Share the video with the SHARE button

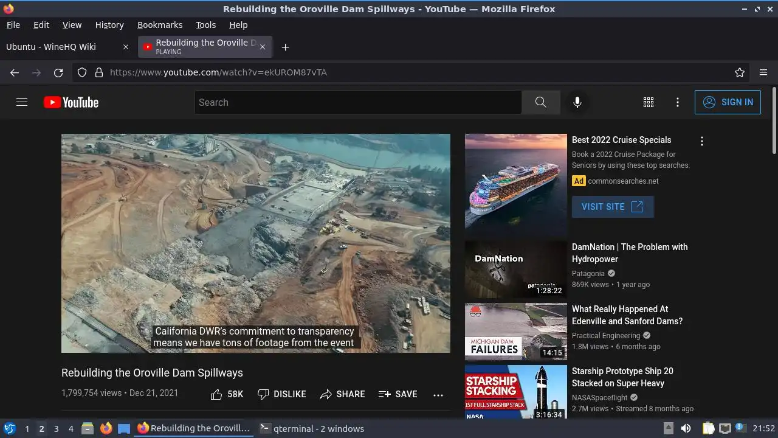pyautogui.click(x=343, y=394)
